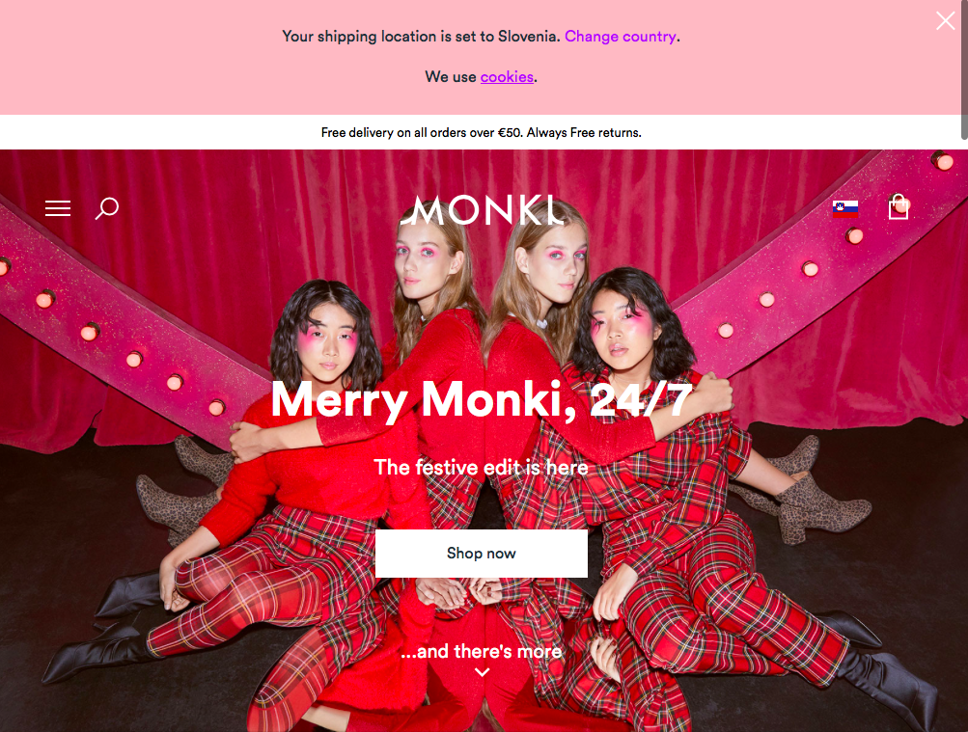
Task: Select the '...and there's more' label
Action: click(482, 651)
